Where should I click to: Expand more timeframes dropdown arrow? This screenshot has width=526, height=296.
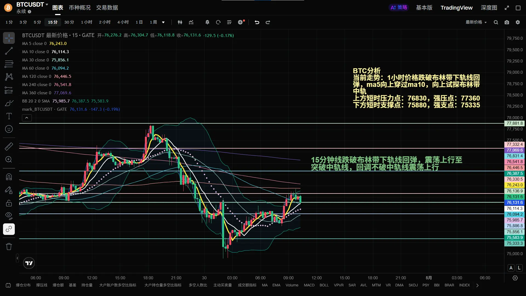pyautogui.click(x=163, y=22)
